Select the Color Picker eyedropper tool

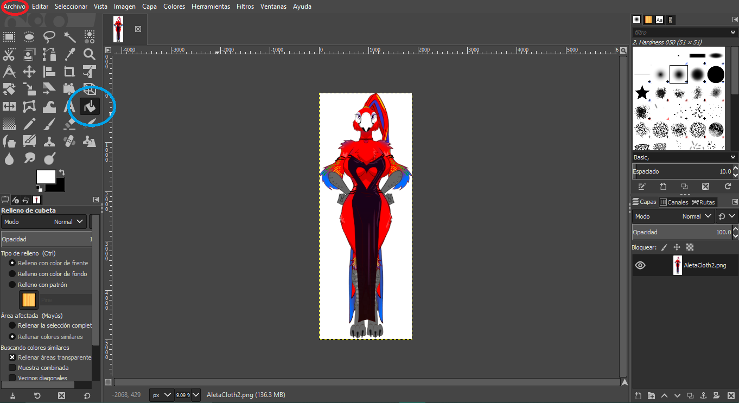click(69, 54)
